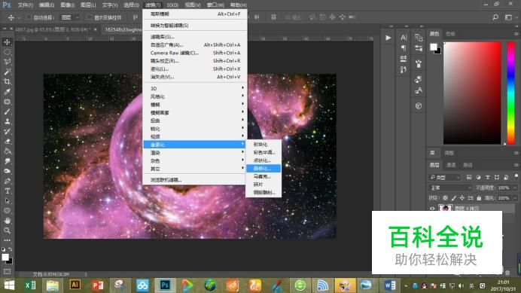The width and height of the screenshot is (521, 293).
Task: Hide the 图层 0 拷贝 layer eye
Action: click(x=432, y=209)
